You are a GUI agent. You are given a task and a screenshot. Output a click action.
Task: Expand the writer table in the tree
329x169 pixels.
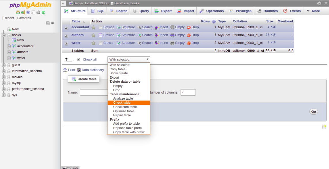pos(9,58)
